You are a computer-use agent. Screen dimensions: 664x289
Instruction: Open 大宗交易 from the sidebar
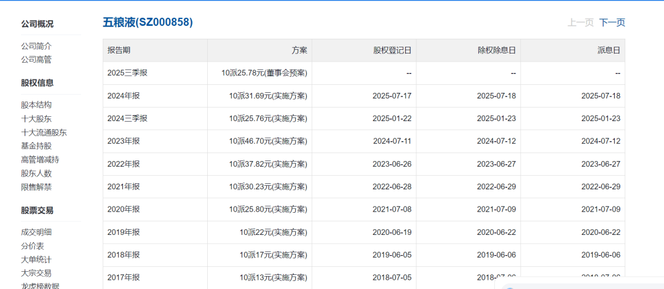36,273
